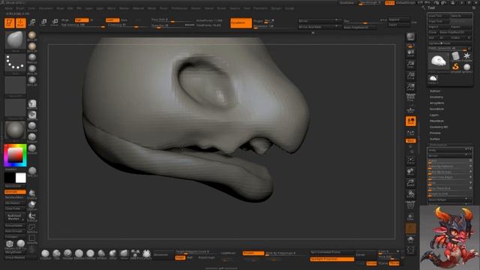This screenshot has width=480, height=270.
Task: Select the CurveTube brush
Action: 146,254
